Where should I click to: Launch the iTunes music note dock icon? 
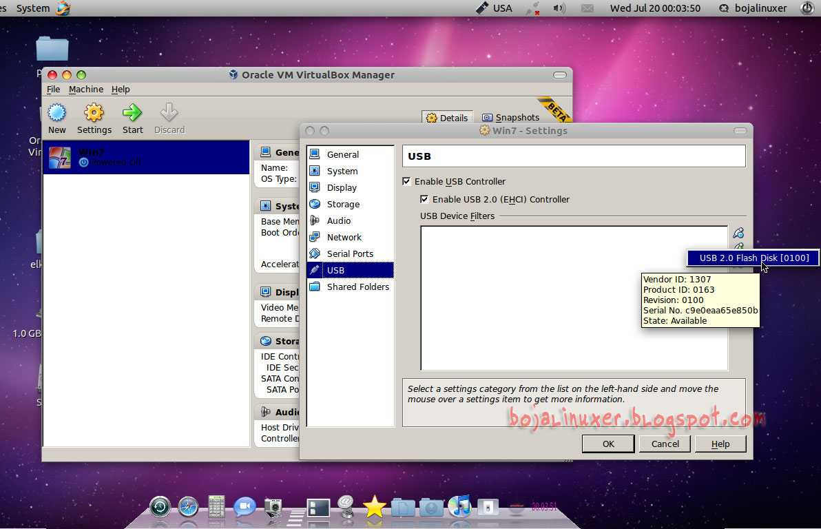click(x=459, y=506)
